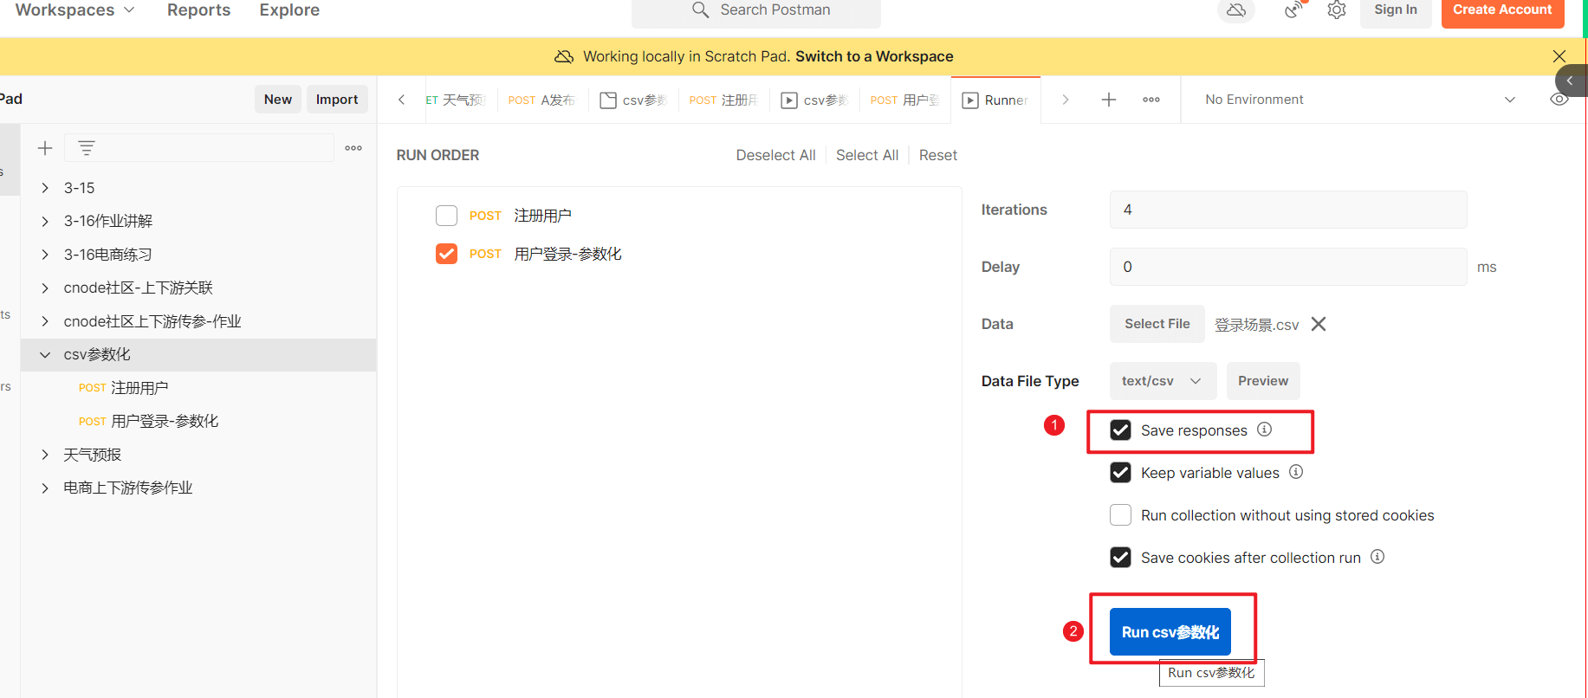The image size is (1588, 698).
Task: Click the Preview button
Action: pyautogui.click(x=1262, y=381)
